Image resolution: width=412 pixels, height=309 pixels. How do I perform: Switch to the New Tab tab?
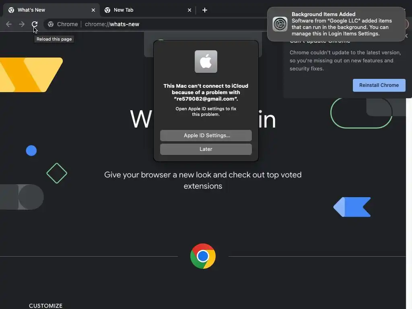(x=148, y=10)
